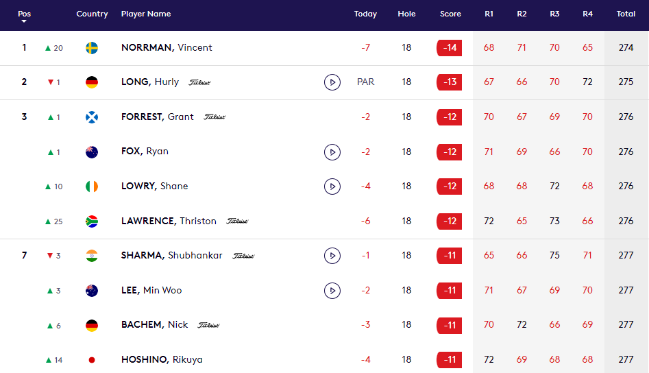Play video highlights for Min Woo Lee
Viewport: 649px width, 373px height.
[x=332, y=291]
